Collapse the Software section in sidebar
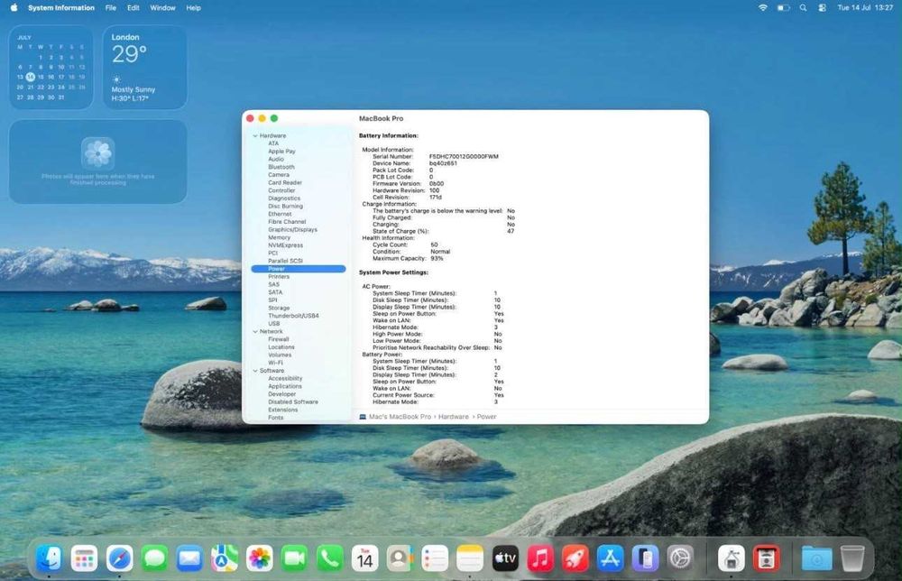Screen dimensions: 902x581 [255, 371]
